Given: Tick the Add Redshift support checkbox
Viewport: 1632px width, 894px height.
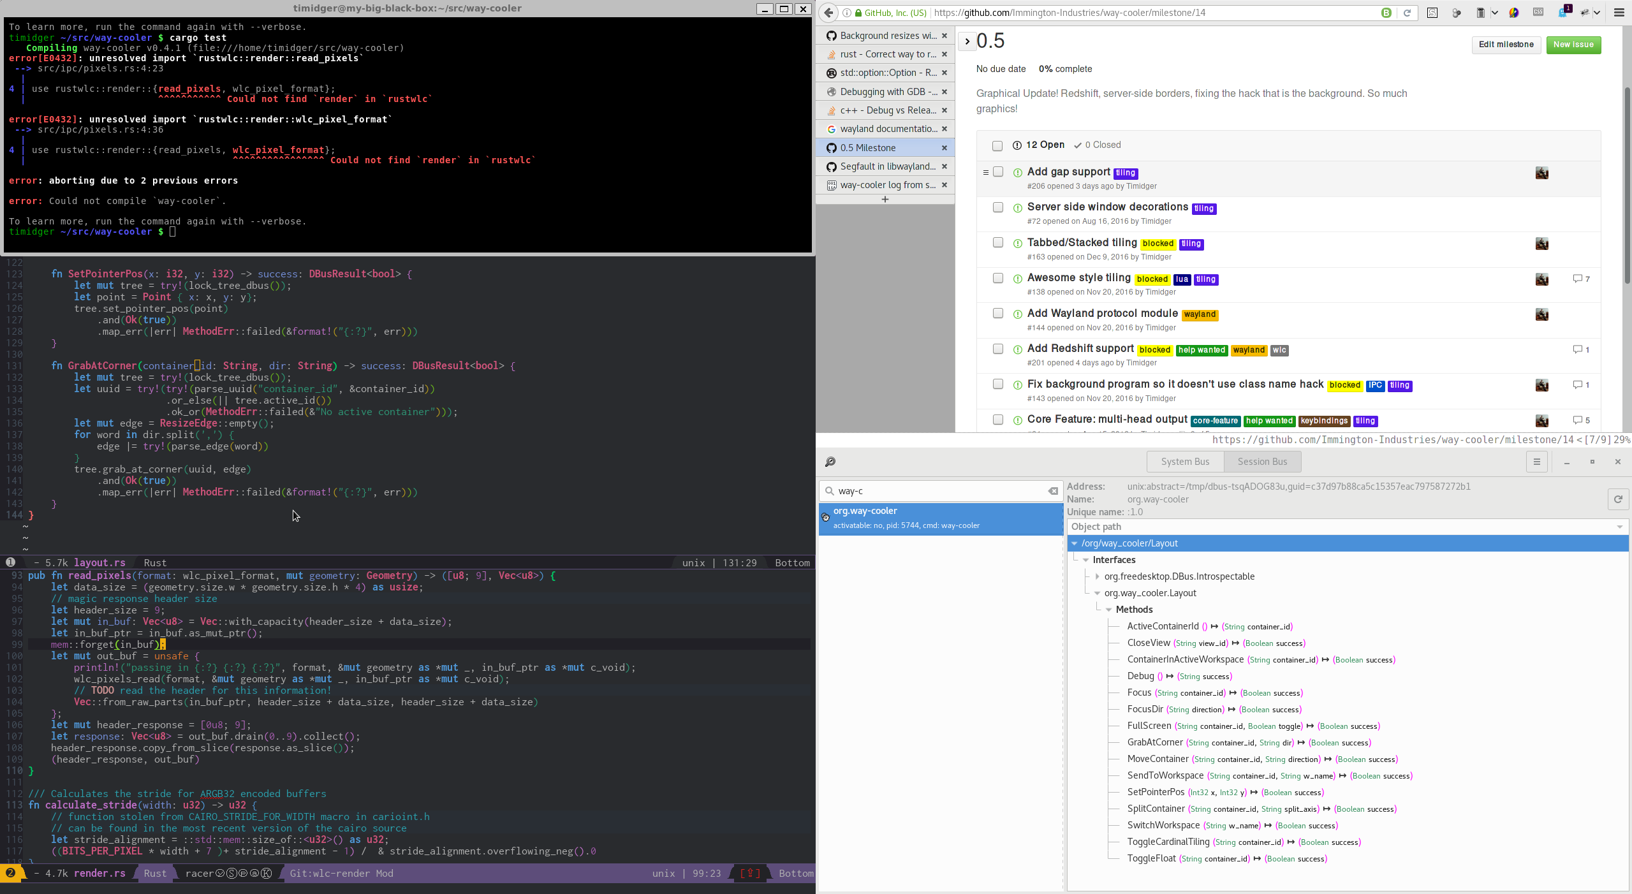Looking at the screenshot, I should tap(998, 349).
